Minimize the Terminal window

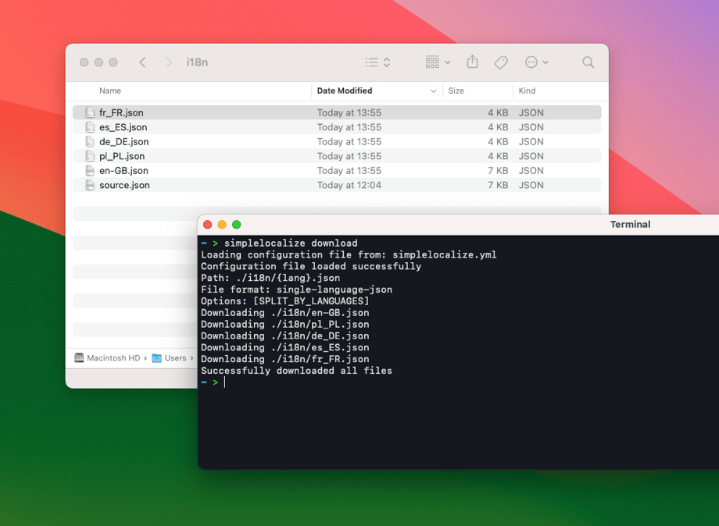[222, 224]
